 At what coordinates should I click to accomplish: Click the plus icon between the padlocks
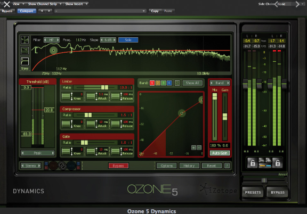[x=269, y=160]
